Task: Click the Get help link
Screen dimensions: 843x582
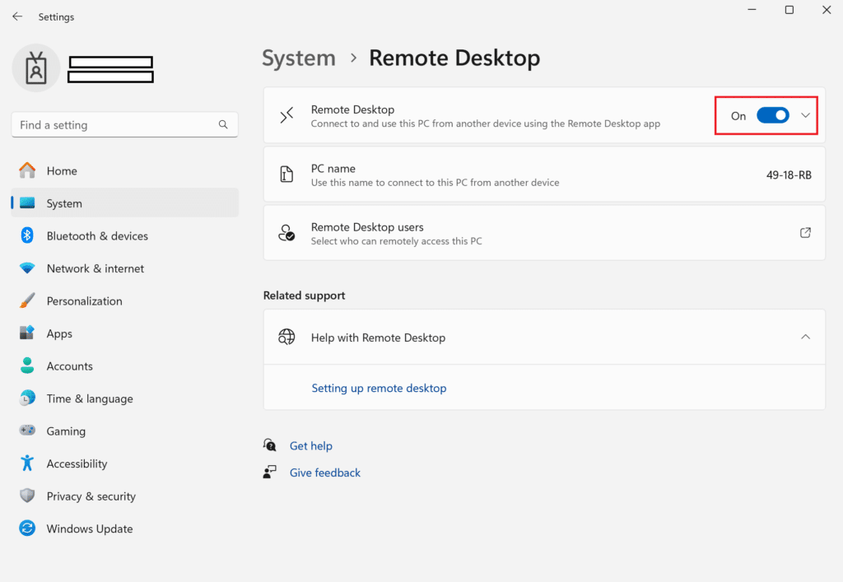Action: point(311,445)
